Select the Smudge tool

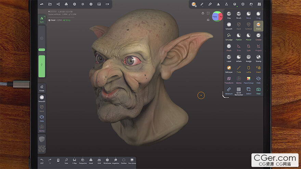[229, 36]
